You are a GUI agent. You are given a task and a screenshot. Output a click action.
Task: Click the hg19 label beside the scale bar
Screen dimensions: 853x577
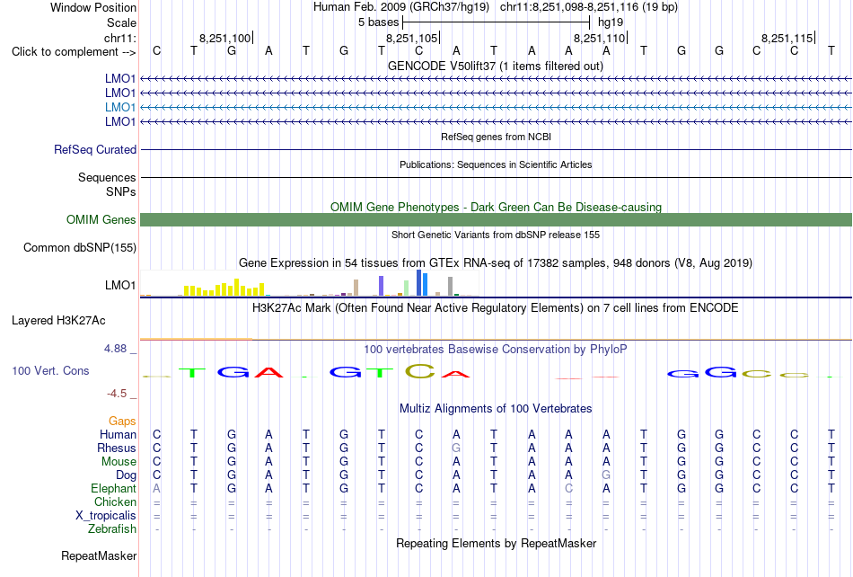[x=611, y=22]
